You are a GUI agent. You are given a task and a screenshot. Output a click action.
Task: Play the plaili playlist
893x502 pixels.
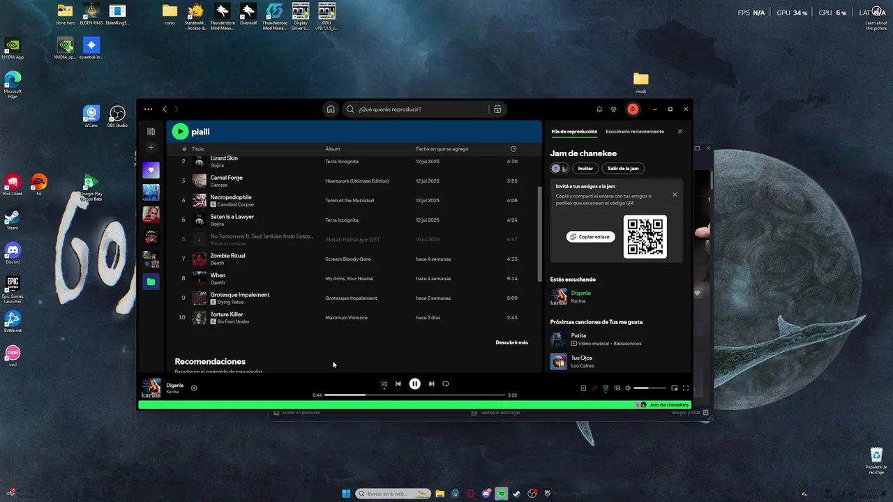180,132
